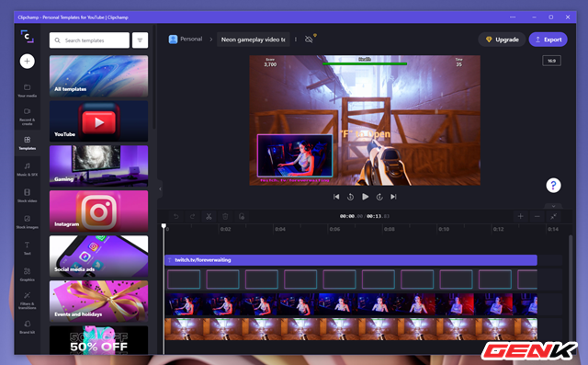The height and width of the screenshot is (365, 588).
Task: Click the "F" to Open text in preview
Action: tap(365, 134)
